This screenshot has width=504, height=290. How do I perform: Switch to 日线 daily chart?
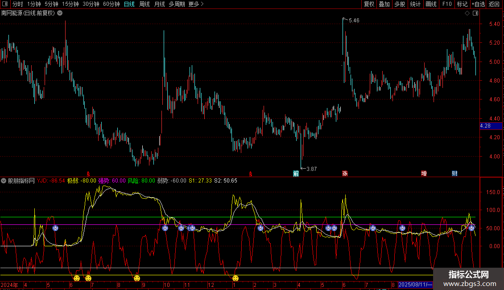pyautogui.click(x=129, y=4)
